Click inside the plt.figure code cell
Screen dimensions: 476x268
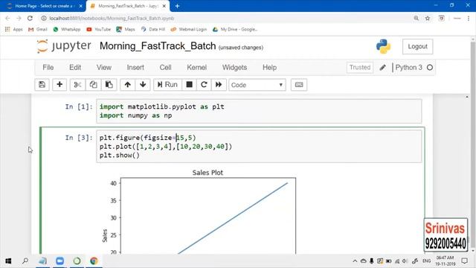click(x=259, y=147)
